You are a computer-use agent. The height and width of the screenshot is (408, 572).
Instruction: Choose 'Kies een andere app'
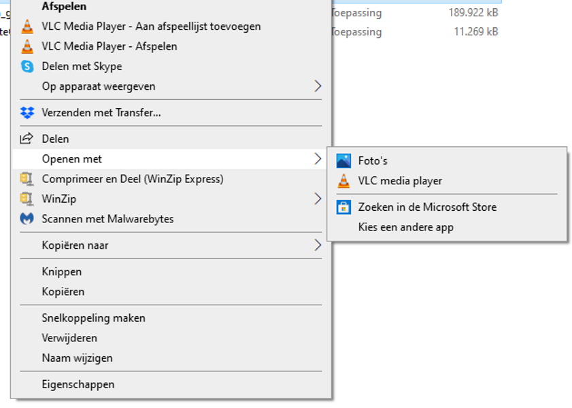tap(448, 227)
